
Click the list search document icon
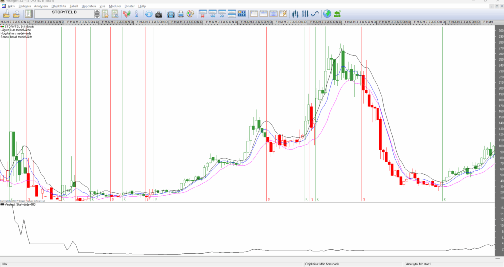click(115, 14)
